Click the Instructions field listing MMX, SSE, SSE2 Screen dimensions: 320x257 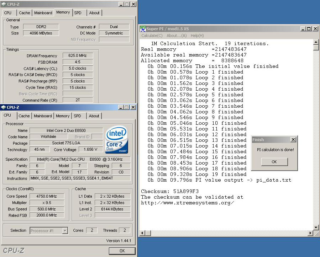pos(80,178)
